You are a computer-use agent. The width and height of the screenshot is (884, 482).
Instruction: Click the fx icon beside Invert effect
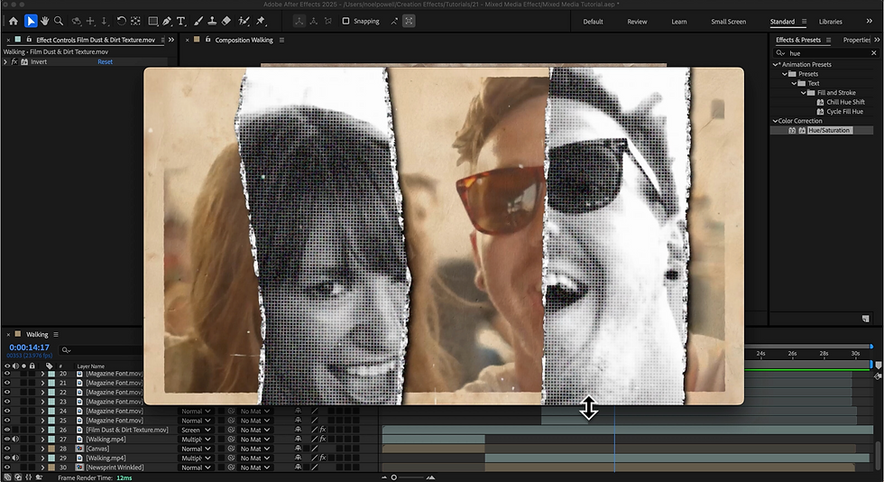(14, 62)
